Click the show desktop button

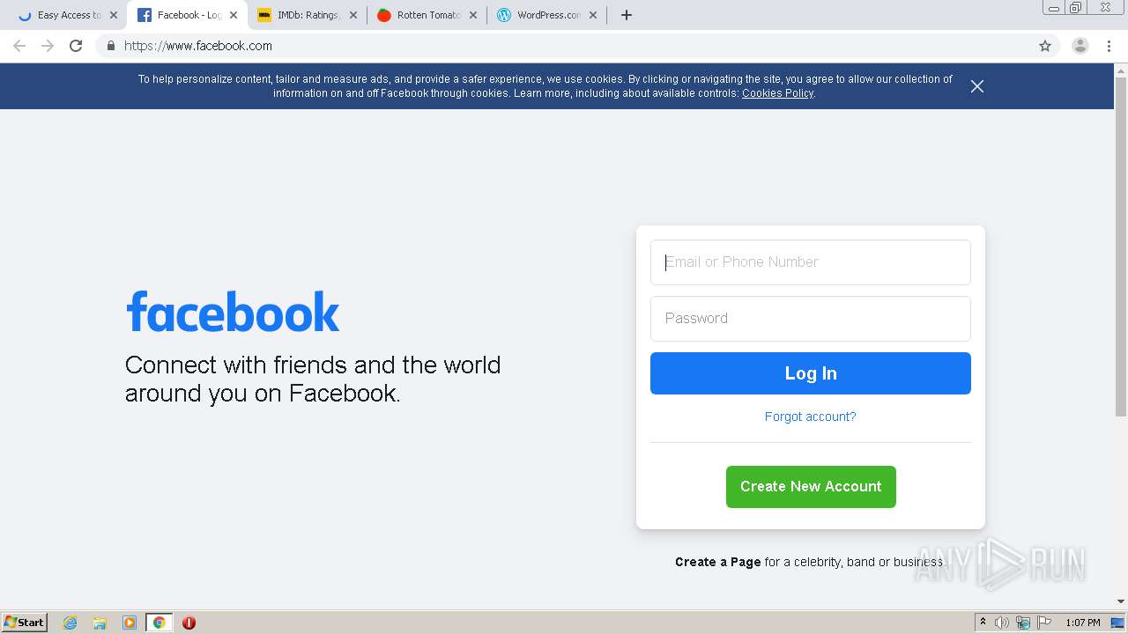[x=1118, y=623]
